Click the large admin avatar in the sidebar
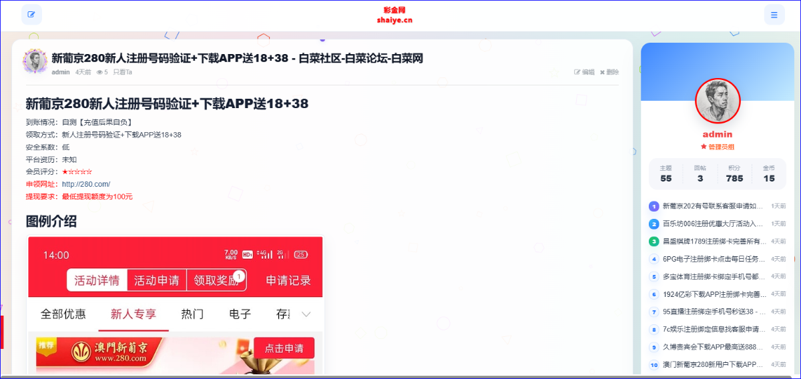 [718, 101]
